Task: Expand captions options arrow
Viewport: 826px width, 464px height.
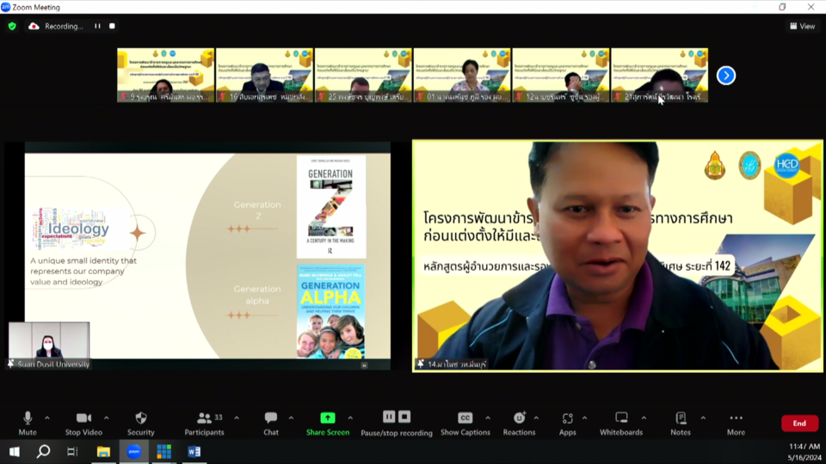Action: pyautogui.click(x=488, y=418)
